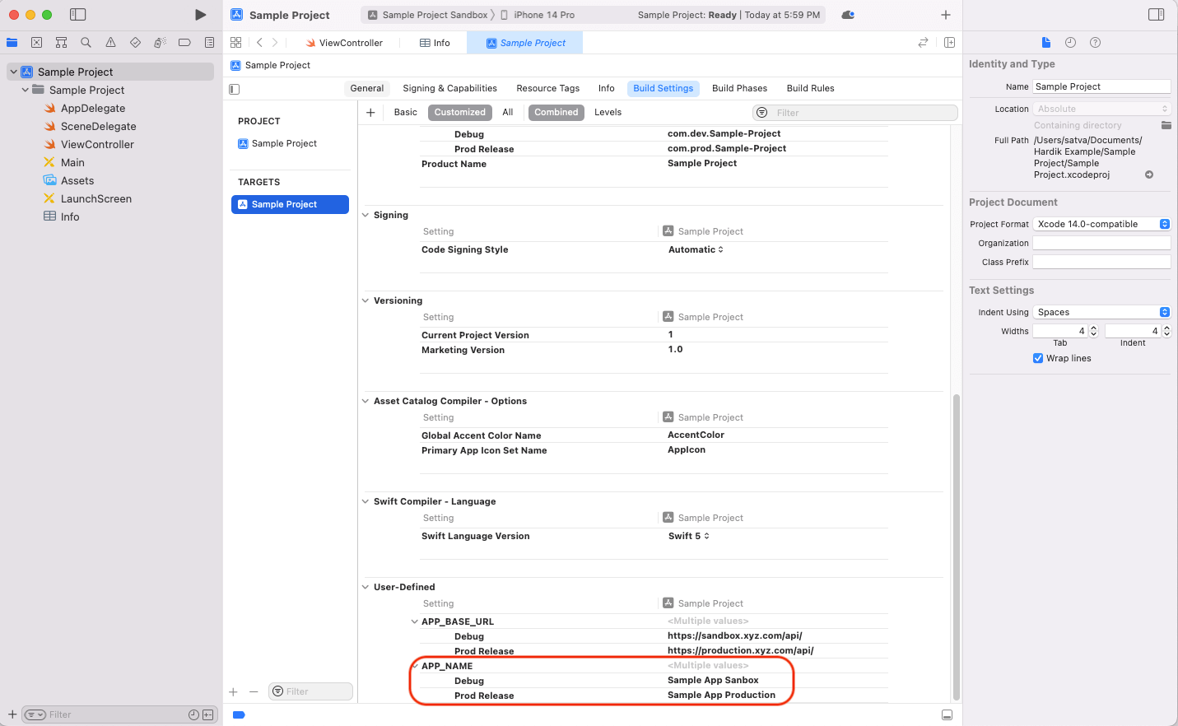The image size is (1178, 726).
Task: Go back in editor history
Action: 259,43
